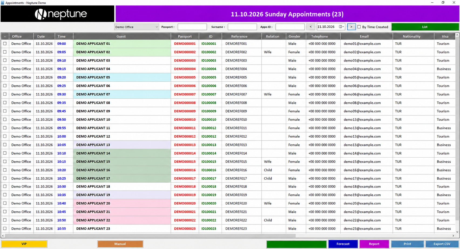This screenshot has height=249, width=460.
Task: Tick the checkbox for DEMO APPLICANT 01
Action: (5, 43)
